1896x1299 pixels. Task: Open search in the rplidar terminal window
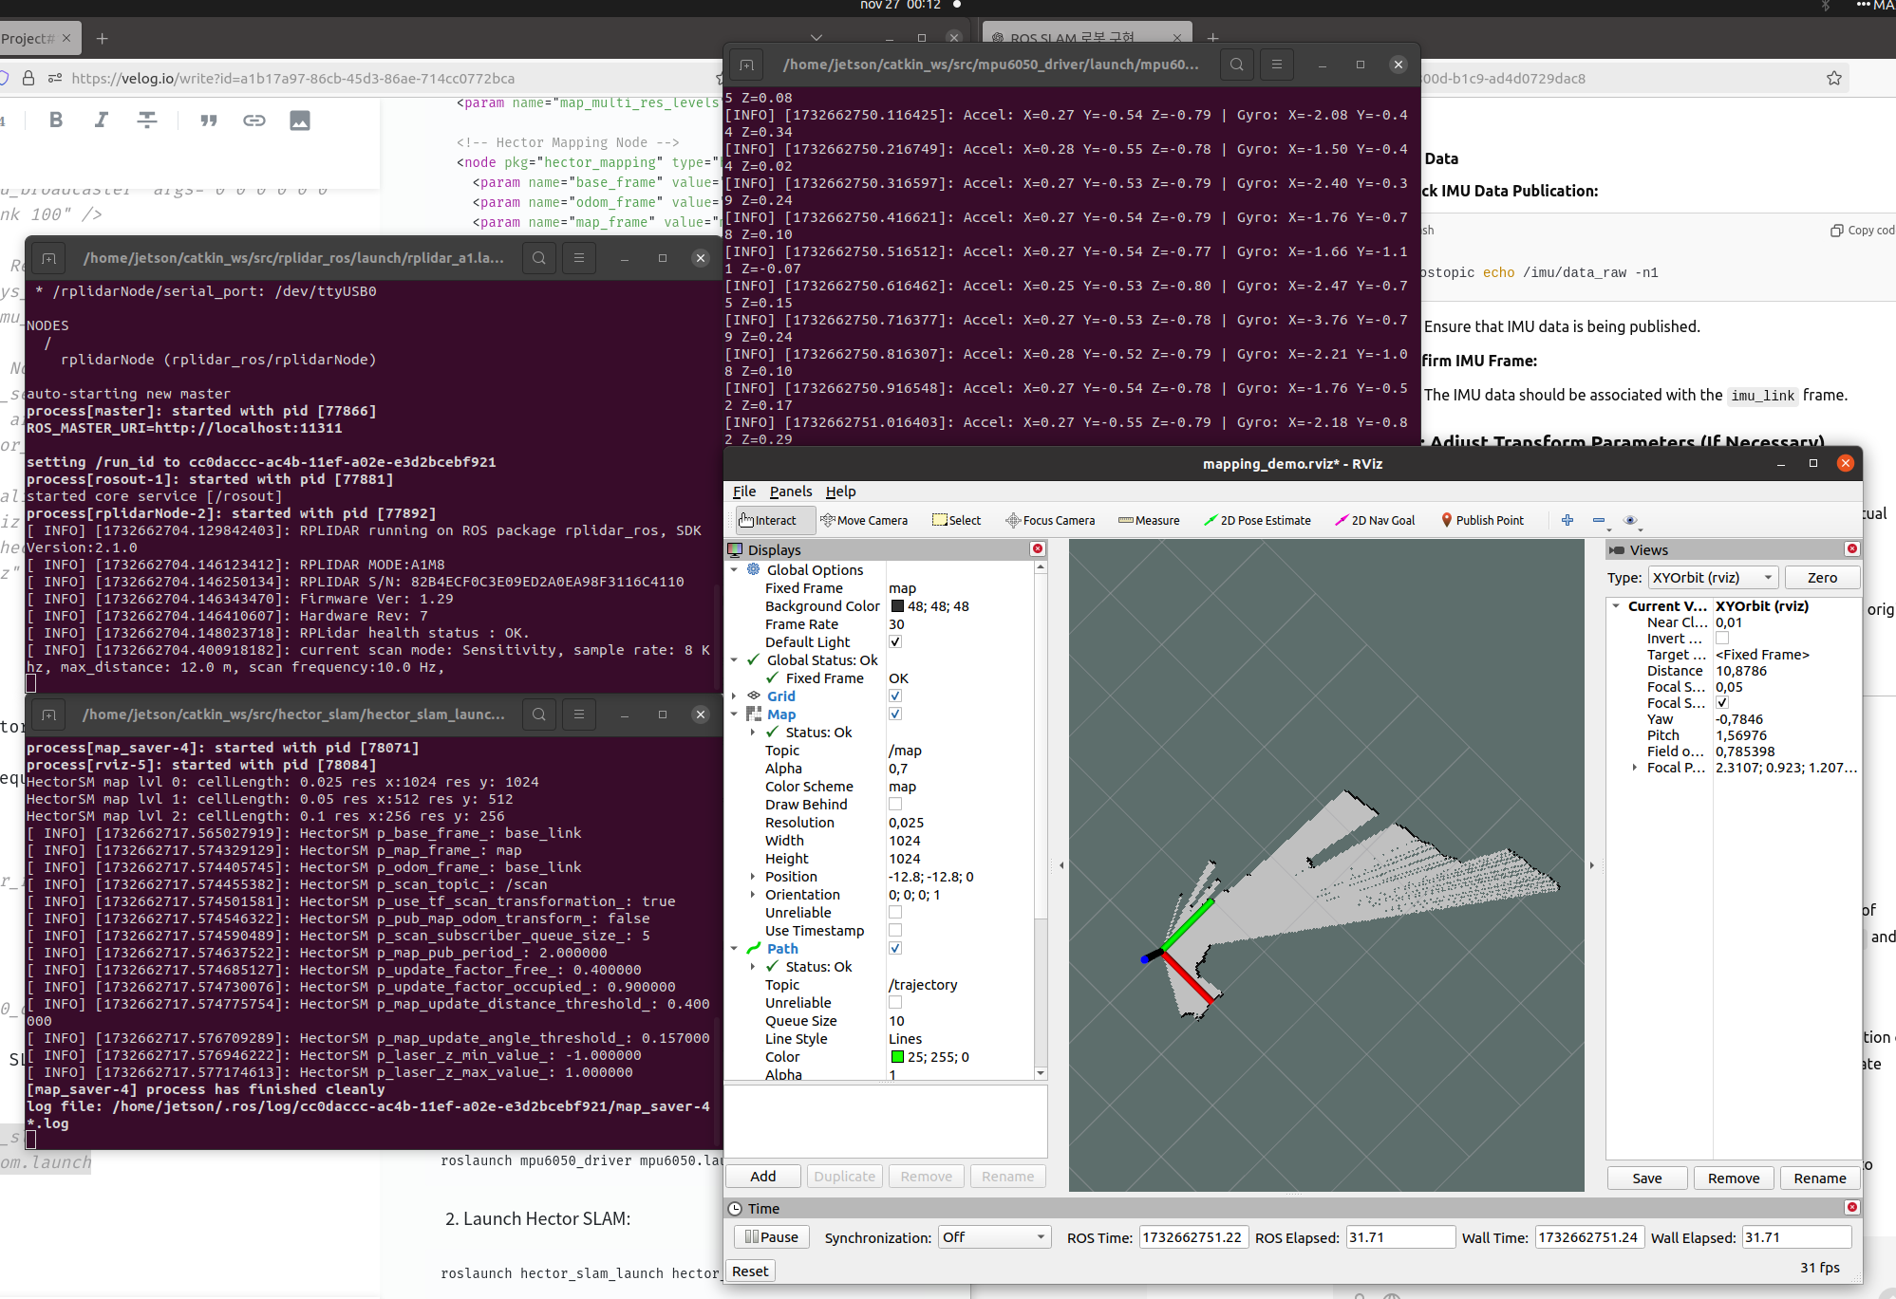click(538, 258)
